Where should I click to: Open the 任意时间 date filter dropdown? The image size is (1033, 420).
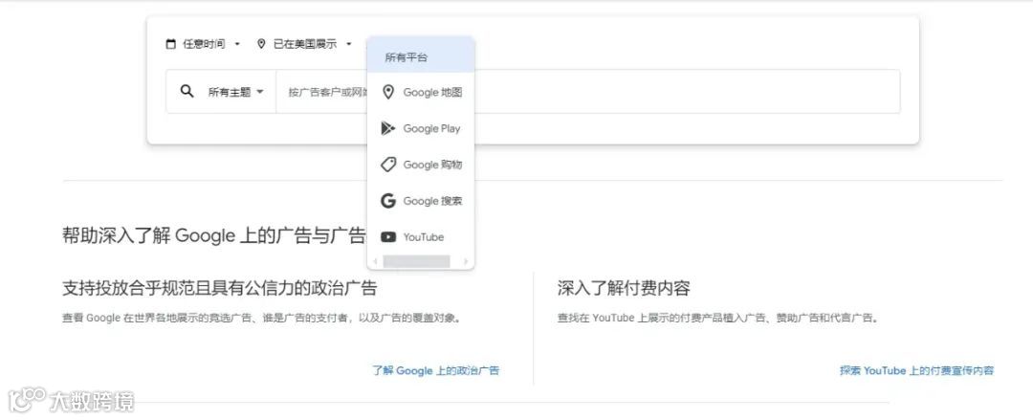(203, 44)
